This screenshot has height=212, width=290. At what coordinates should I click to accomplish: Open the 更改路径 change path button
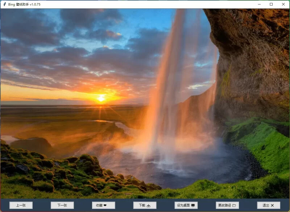(227, 205)
